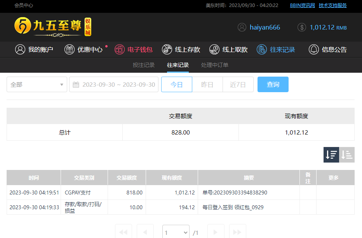The width and height of the screenshot is (362, 238).
Task: Click the 往来记录 clipboard icon
Action: click(262, 49)
